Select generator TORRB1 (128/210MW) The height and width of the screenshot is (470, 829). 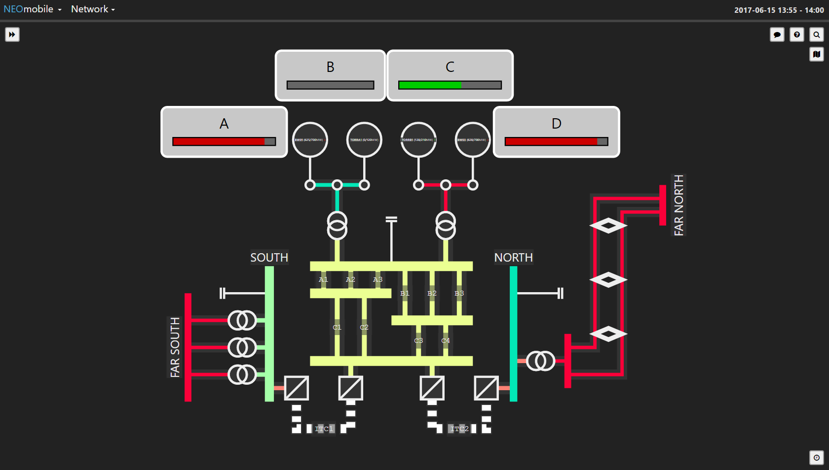tap(418, 139)
